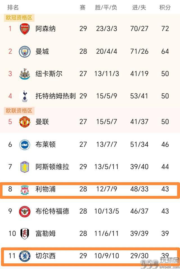Click the 排名 column header
This screenshot has width=180, height=269.
click(x=13, y=7)
